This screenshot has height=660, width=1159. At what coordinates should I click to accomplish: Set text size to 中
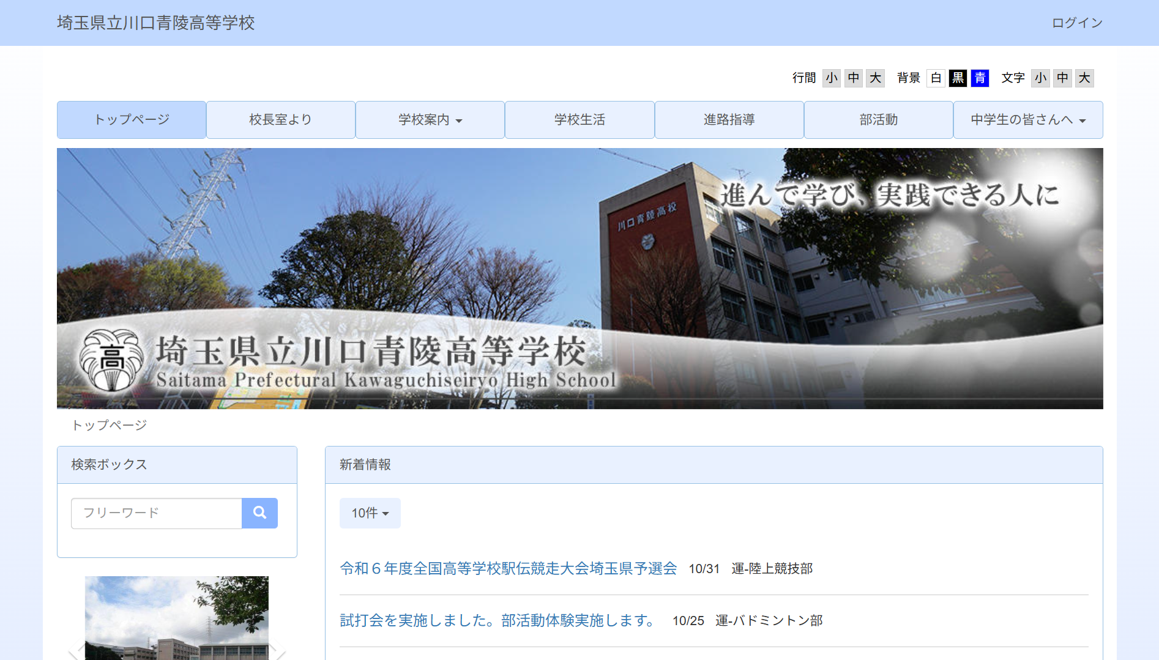[x=1062, y=78]
